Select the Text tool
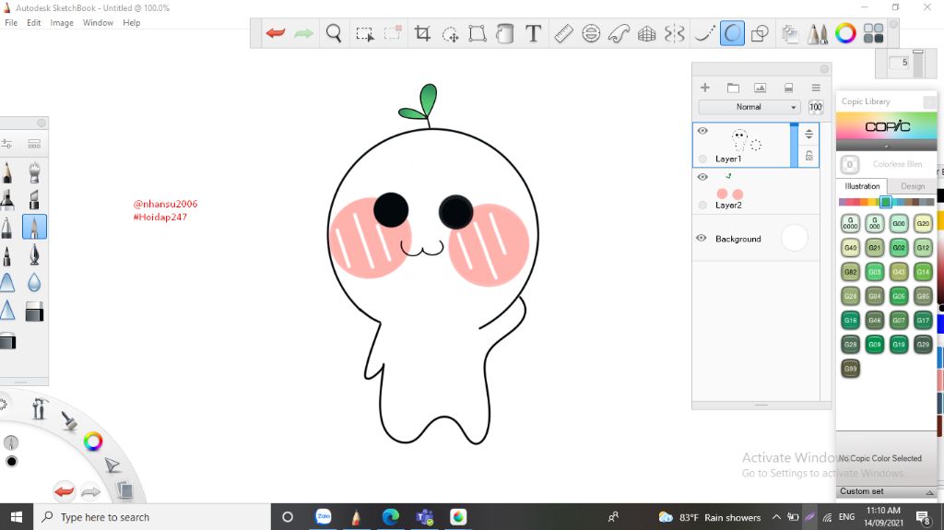 [x=533, y=34]
